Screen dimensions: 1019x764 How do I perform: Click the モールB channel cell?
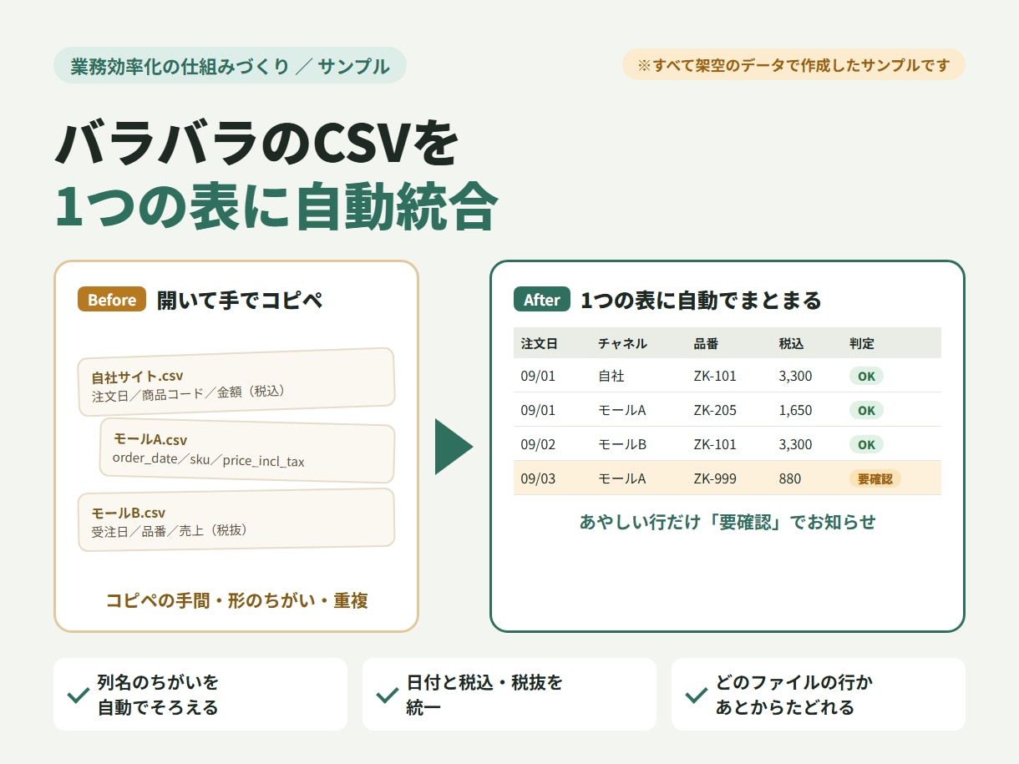coord(622,444)
